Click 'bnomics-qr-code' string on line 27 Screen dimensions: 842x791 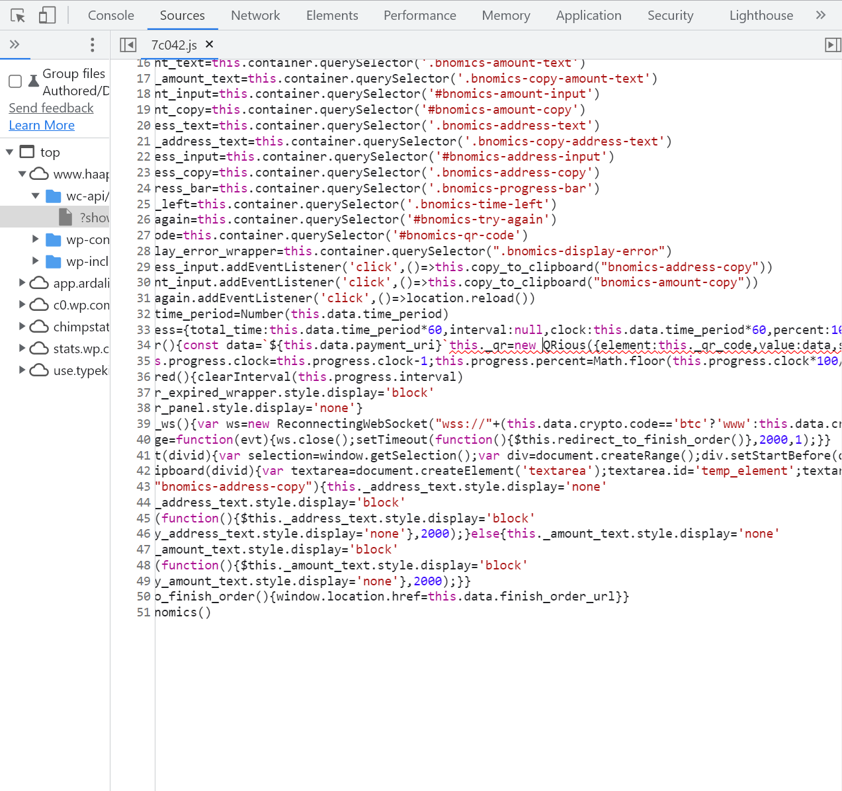[x=456, y=235]
